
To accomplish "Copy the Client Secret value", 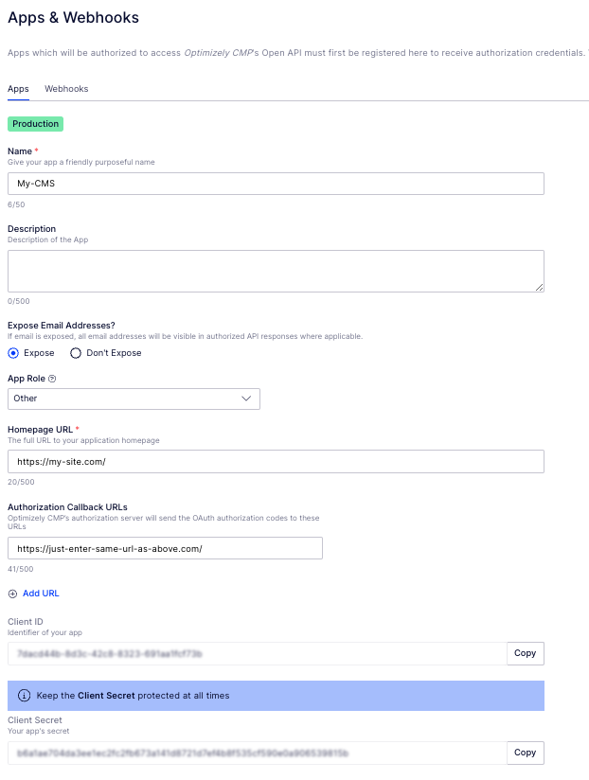I will coord(525,753).
